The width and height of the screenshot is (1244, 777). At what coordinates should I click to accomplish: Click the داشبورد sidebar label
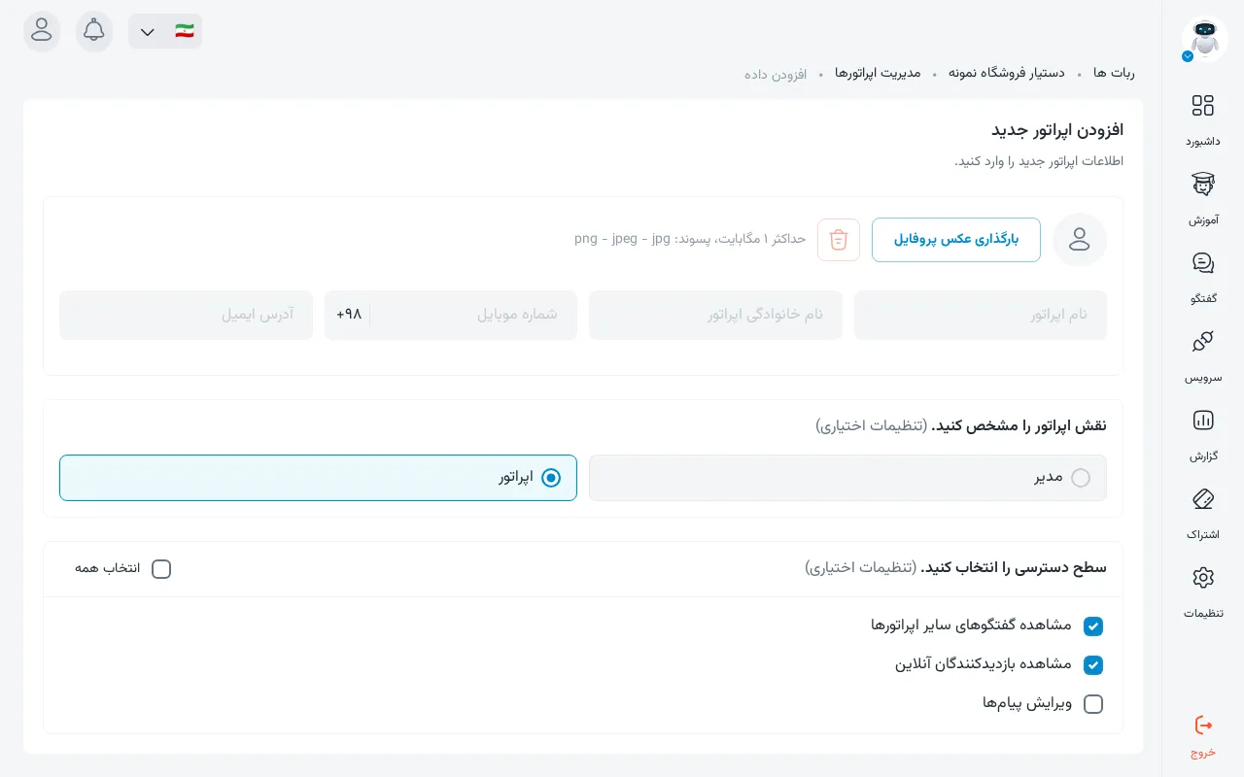[x=1203, y=141]
